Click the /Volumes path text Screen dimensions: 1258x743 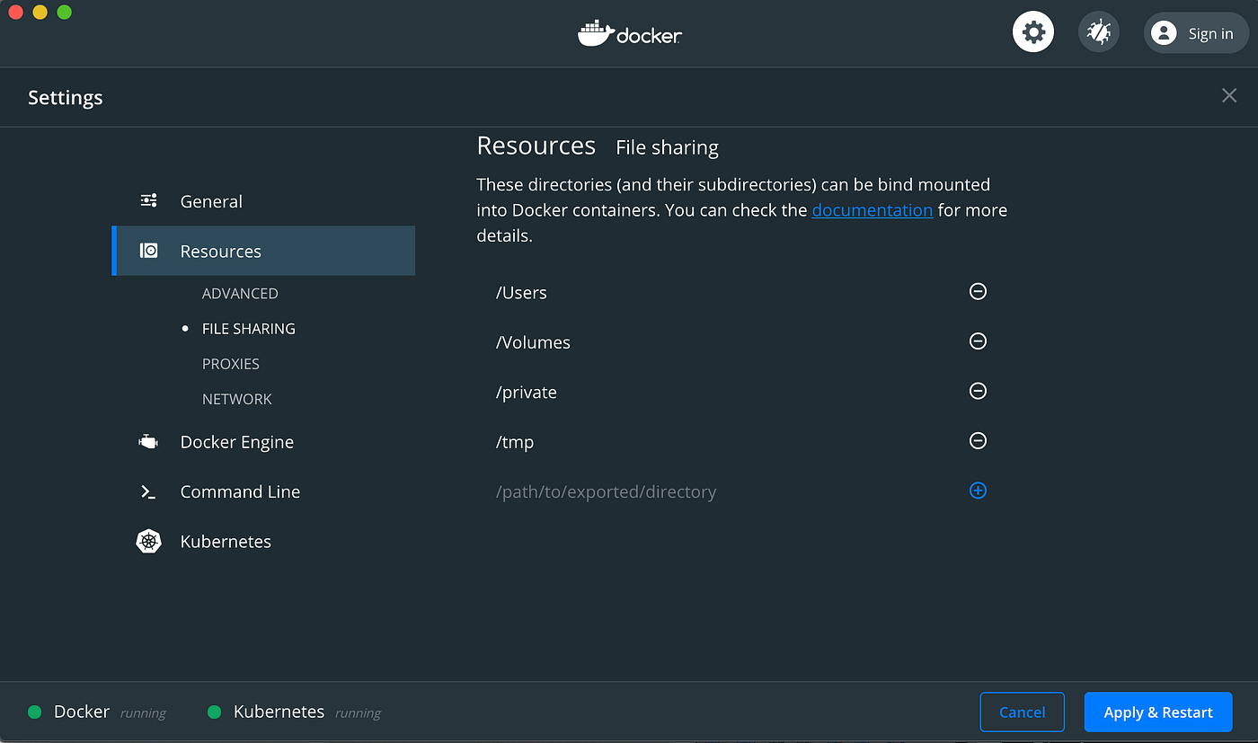(x=533, y=342)
